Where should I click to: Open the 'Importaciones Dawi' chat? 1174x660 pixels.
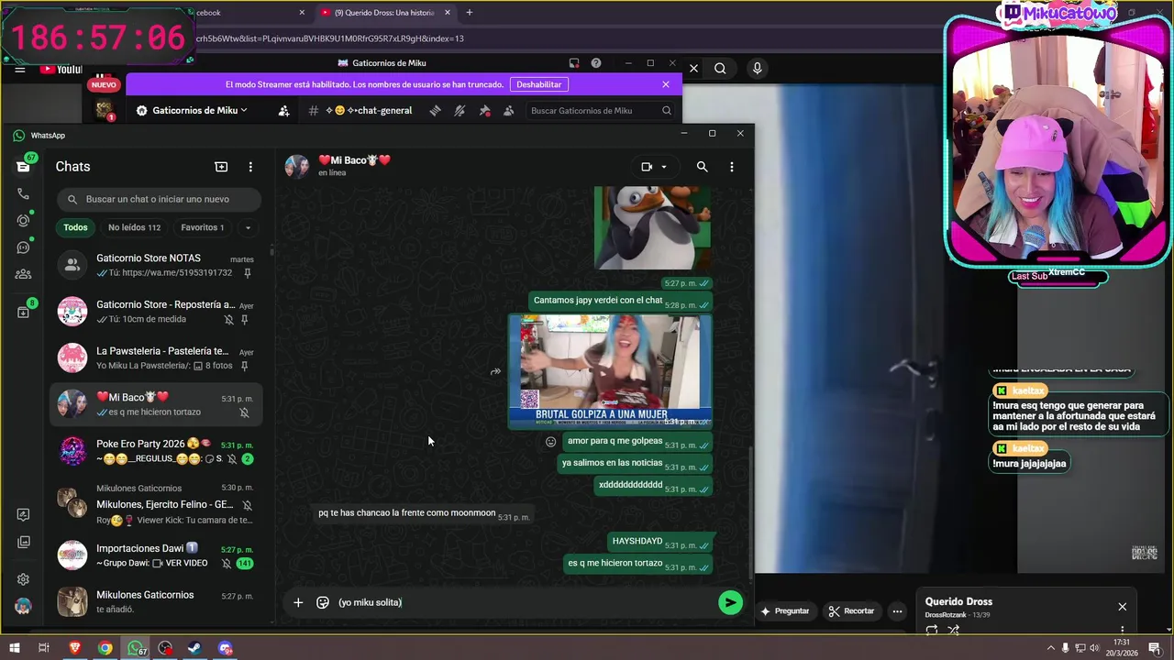[x=157, y=555]
